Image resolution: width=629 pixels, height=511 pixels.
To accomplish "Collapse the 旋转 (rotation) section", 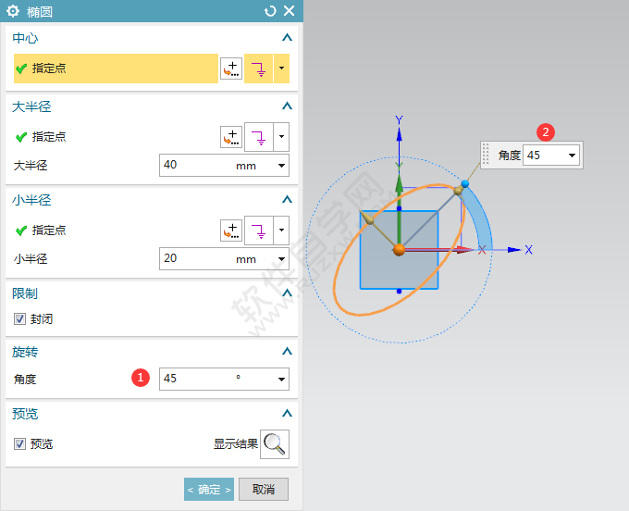I will [287, 352].
